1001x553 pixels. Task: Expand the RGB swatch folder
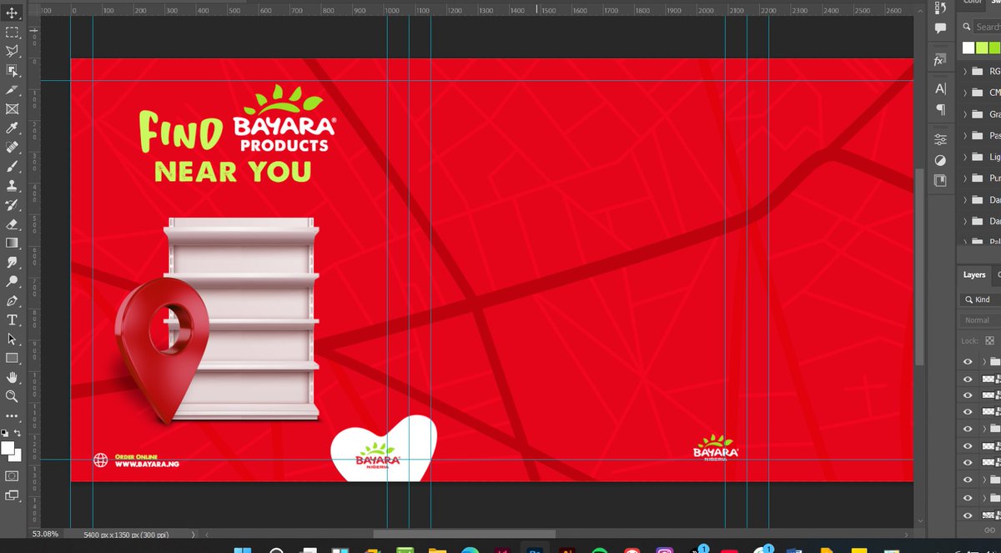pos(966,72)
